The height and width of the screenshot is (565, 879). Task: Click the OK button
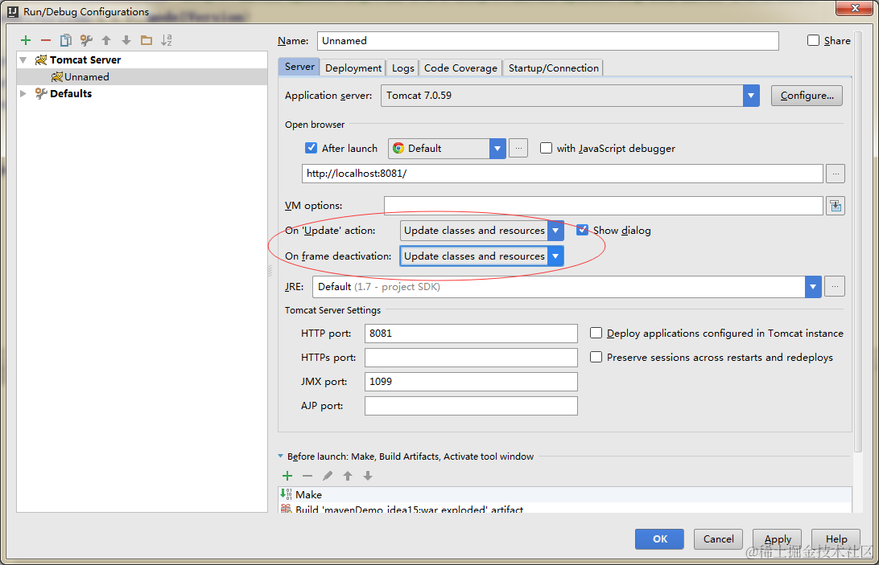[x=659, y=538]
